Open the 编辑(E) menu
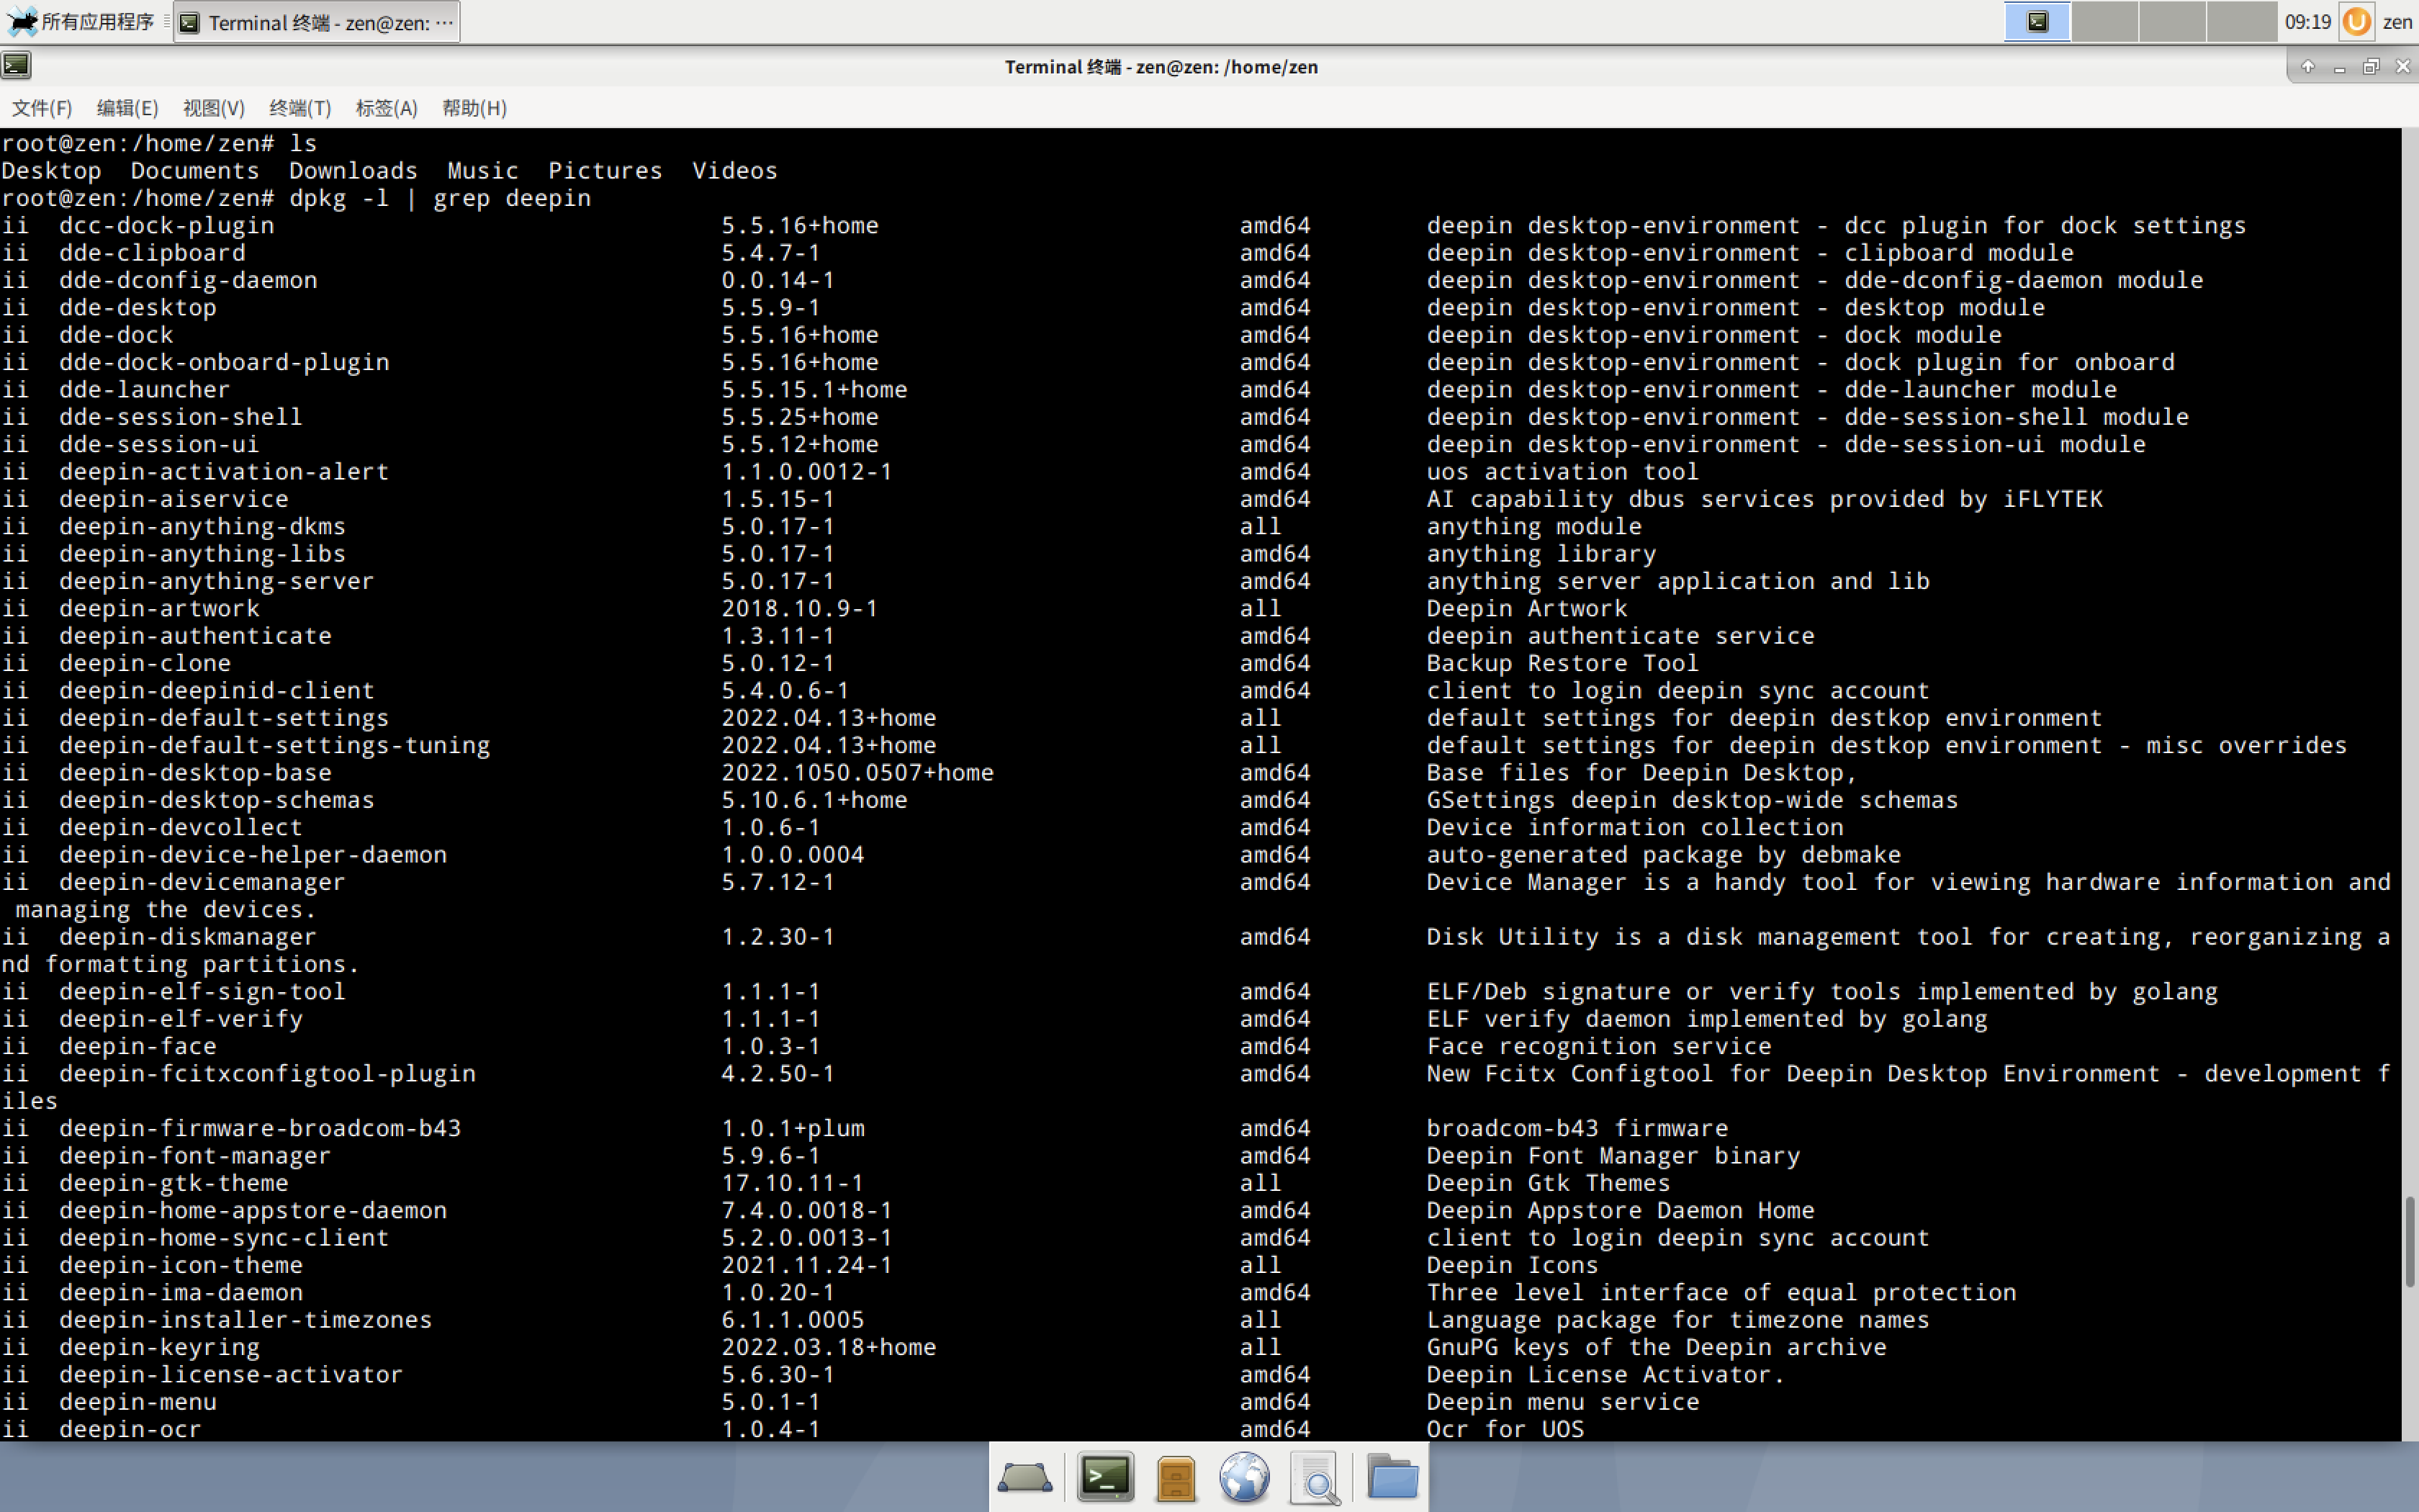Viewport: 2419px width, 1512px height. (x=127, y=108)
